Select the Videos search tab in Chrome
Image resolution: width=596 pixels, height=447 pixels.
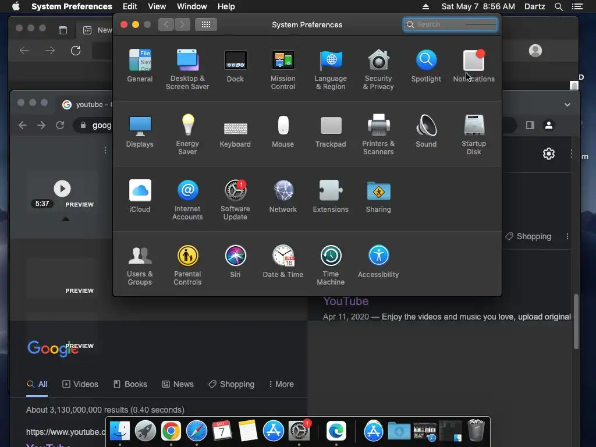click(80, 384)
